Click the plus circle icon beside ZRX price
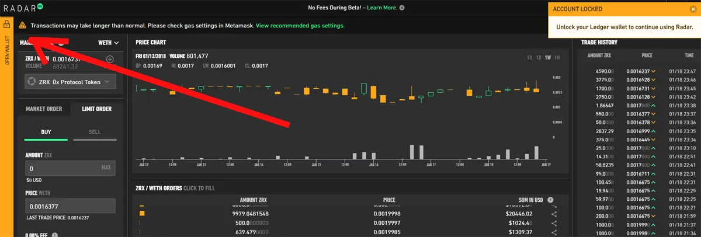The width and height of the screenshot is (701, 237). (x=110, y=60)
